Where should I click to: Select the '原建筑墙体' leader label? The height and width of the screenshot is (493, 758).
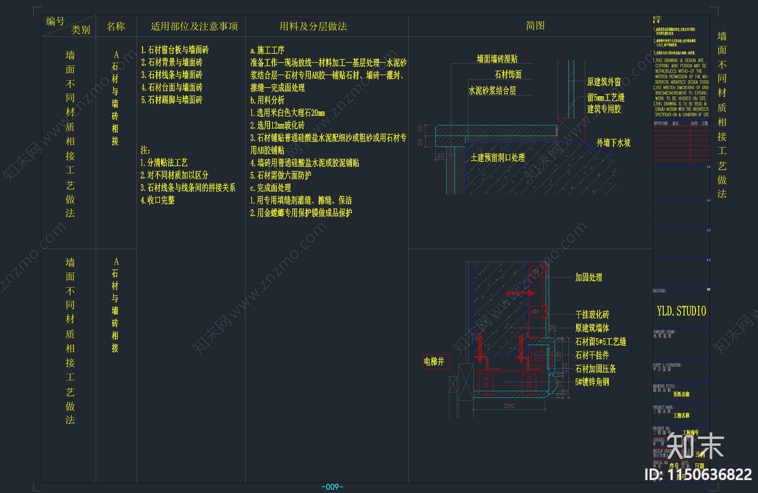click(592, 328)
